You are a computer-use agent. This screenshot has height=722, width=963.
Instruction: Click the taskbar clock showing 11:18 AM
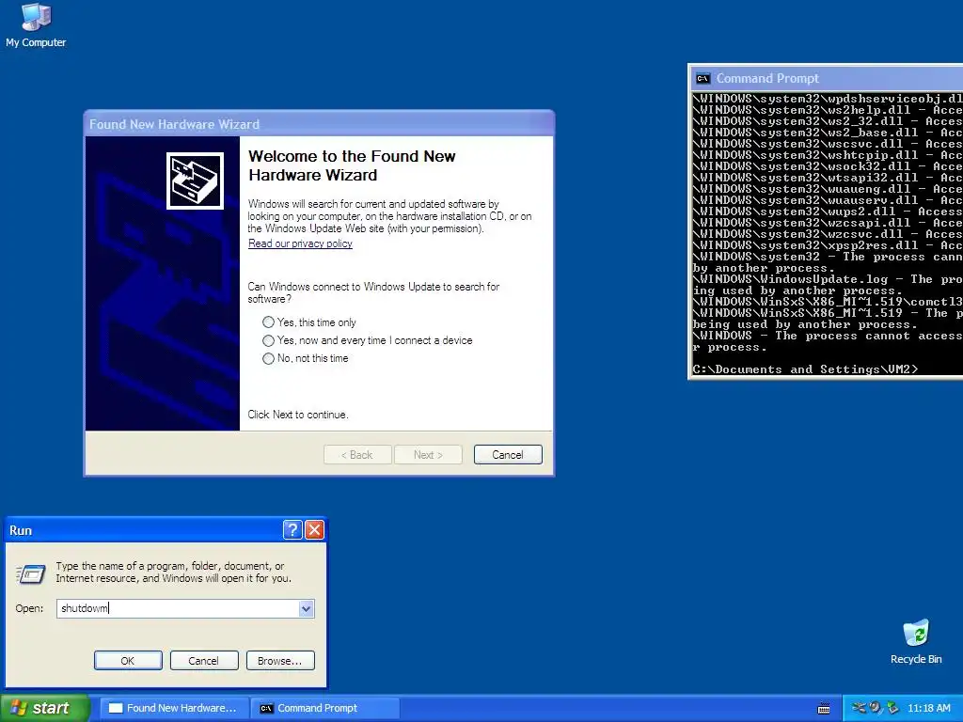pyautogui.click(x=928, y=708)
